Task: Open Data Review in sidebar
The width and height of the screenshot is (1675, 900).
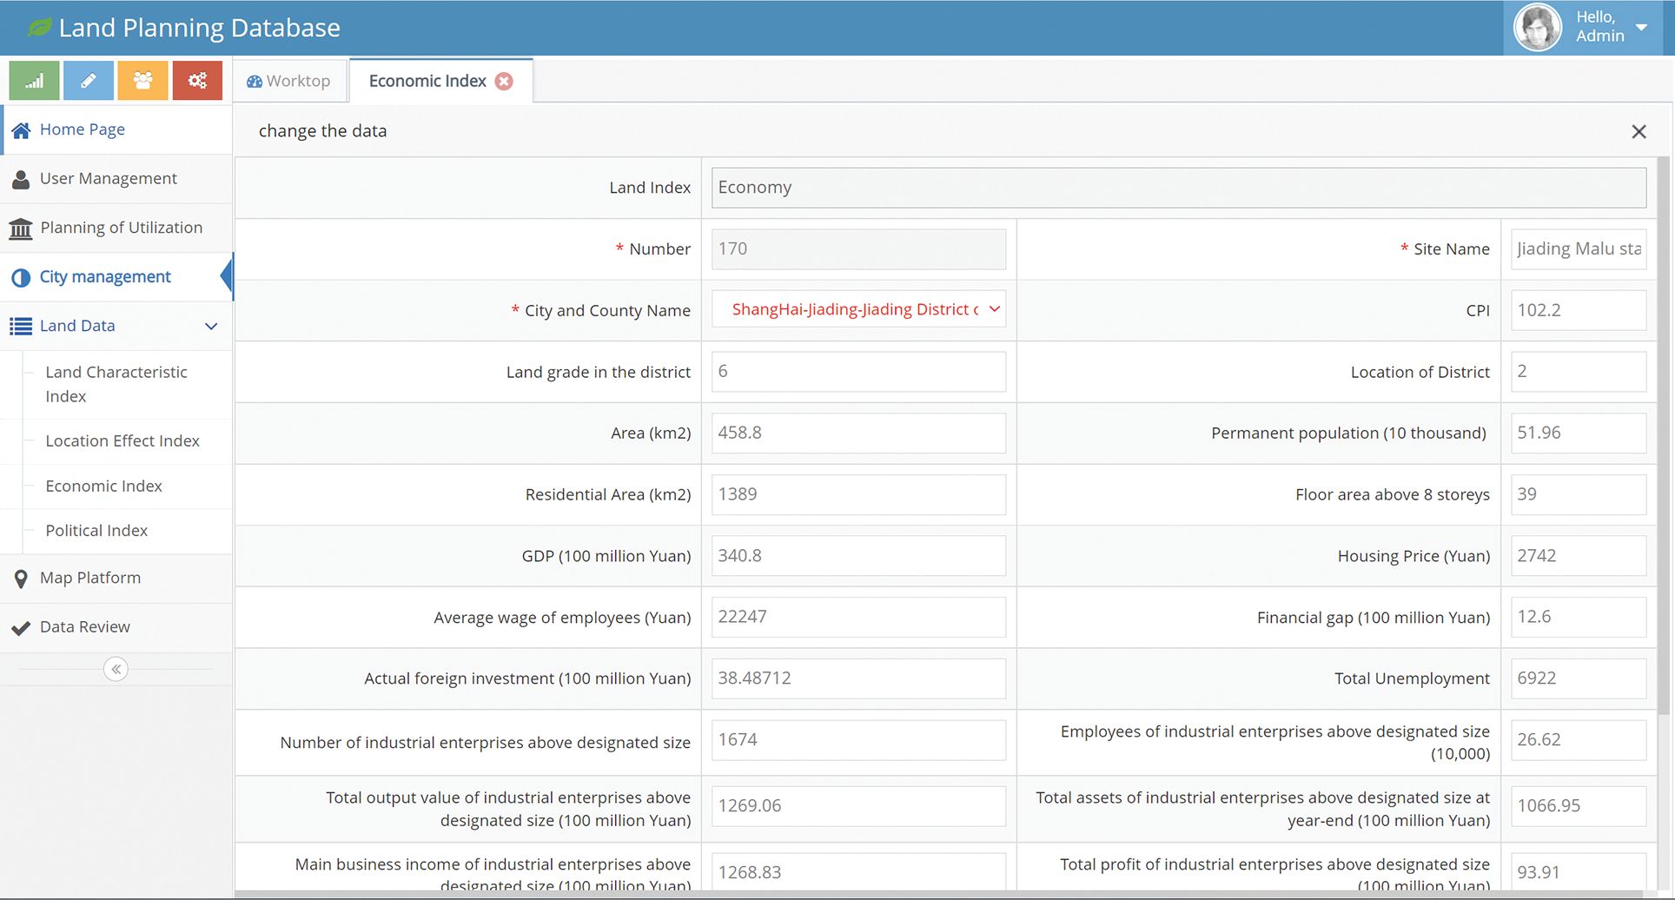Action: tap(84, 626)
